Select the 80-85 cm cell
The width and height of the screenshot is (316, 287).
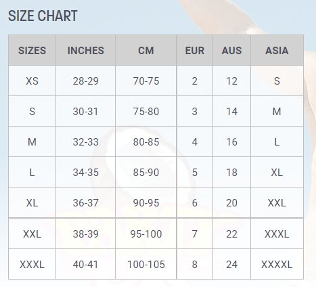[x=146, y=141]
